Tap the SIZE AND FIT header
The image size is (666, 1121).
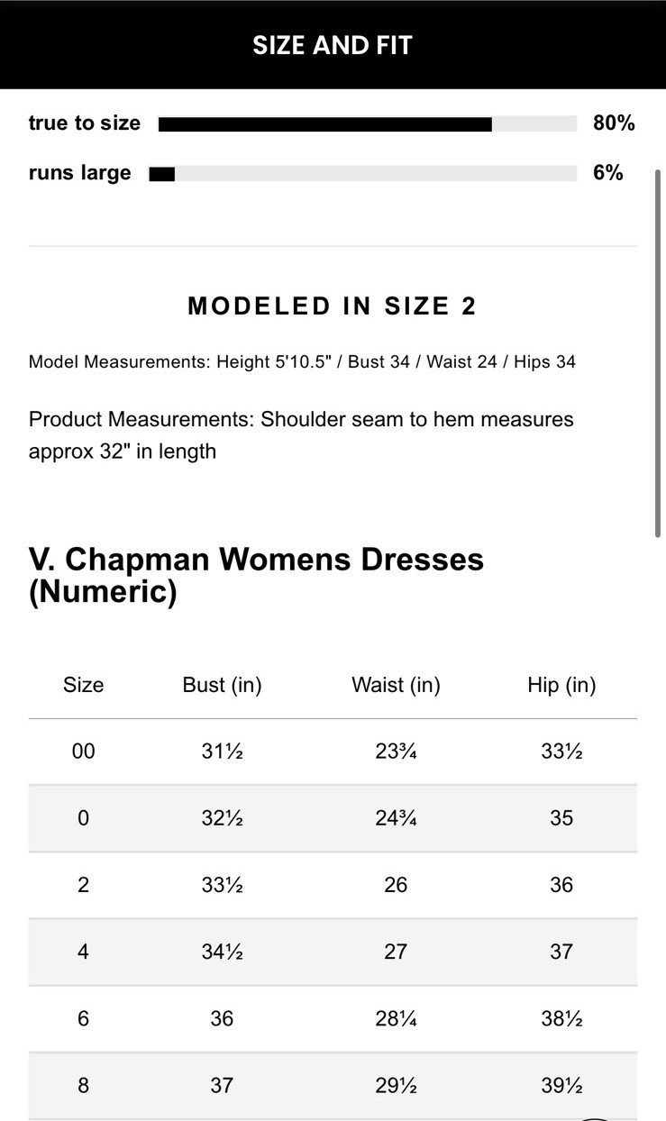pos(333,45)
